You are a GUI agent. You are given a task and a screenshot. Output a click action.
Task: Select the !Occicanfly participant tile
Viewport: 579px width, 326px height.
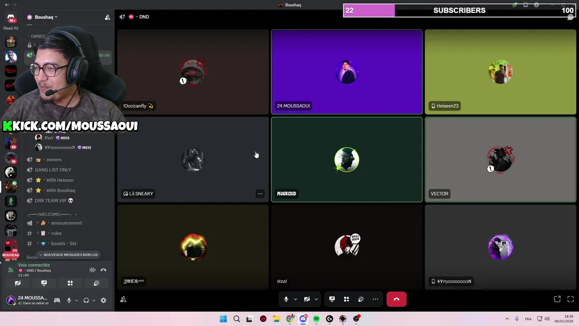click(193, 72)
